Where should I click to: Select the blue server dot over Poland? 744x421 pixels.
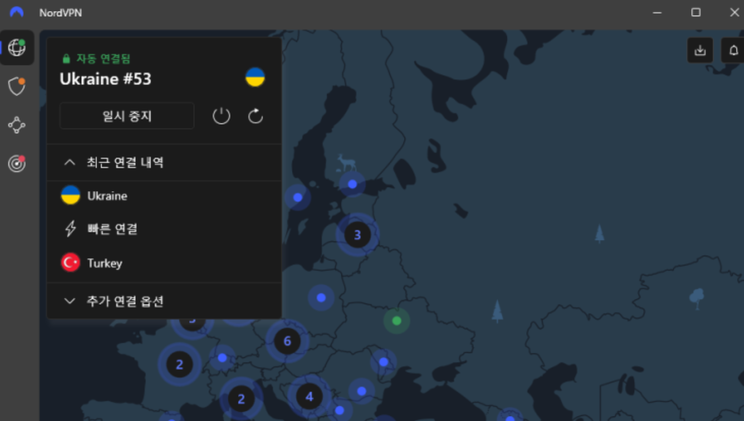pyautogui.click(x=321, y=297)
